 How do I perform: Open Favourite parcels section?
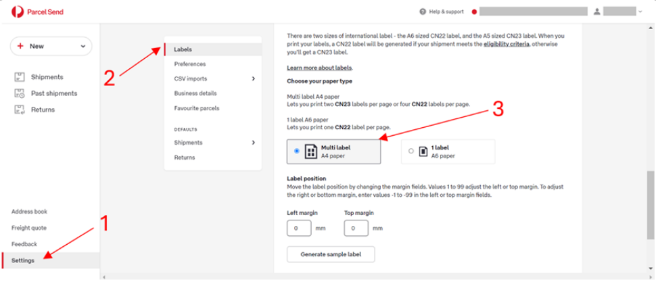point(197,108)
